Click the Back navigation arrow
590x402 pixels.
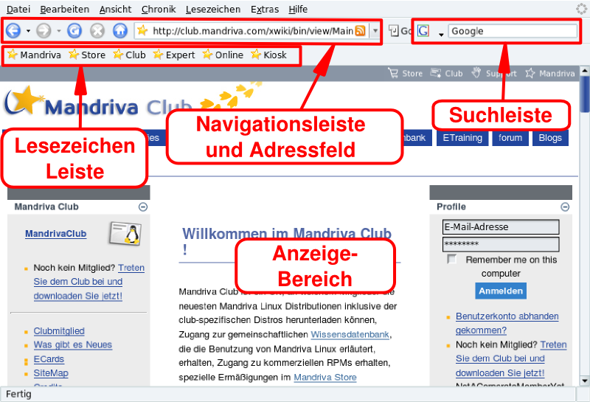[x=13, y=30]
